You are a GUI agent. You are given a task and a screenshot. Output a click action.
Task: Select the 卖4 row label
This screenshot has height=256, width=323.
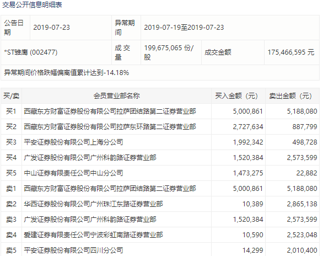[x=12, y=235]
